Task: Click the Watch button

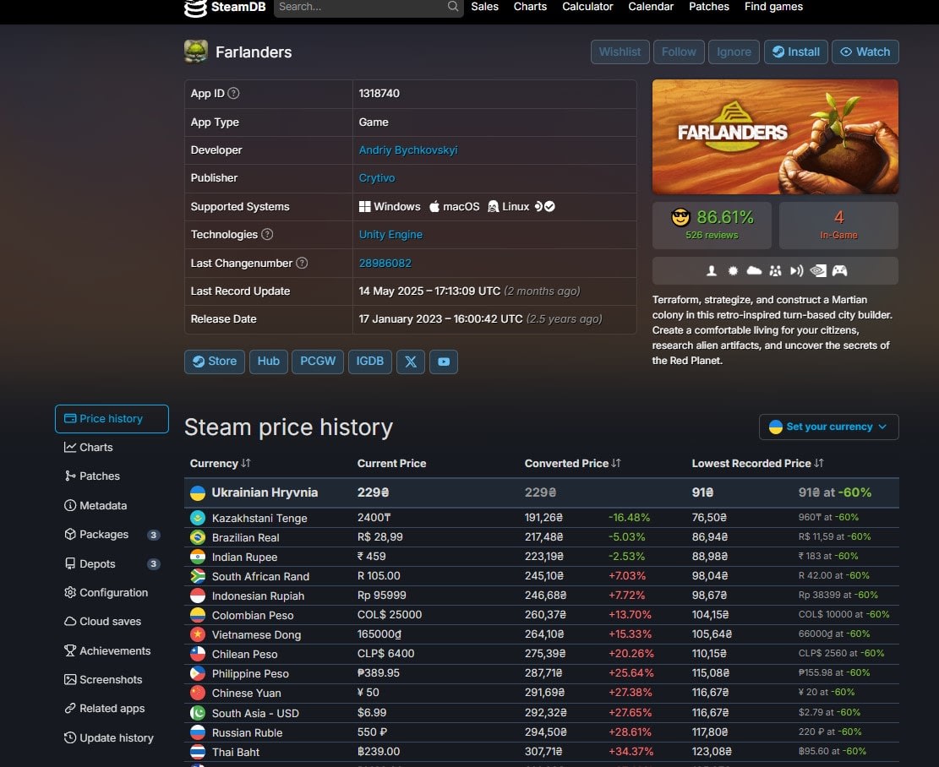Action: (865, 52)
